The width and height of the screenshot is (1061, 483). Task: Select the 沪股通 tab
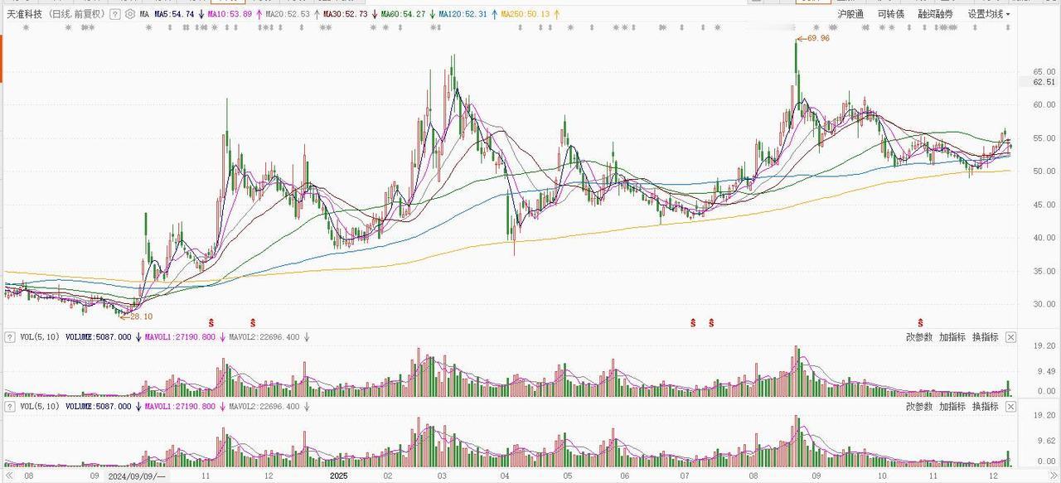(x=850, y=14)
